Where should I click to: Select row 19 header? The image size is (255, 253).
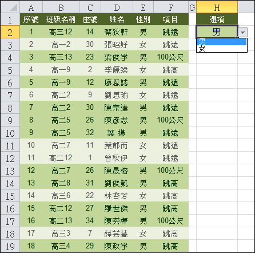10,246
